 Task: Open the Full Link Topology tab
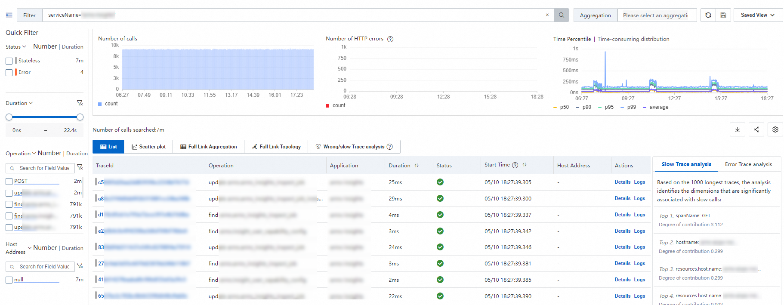[x=276, y=147]
